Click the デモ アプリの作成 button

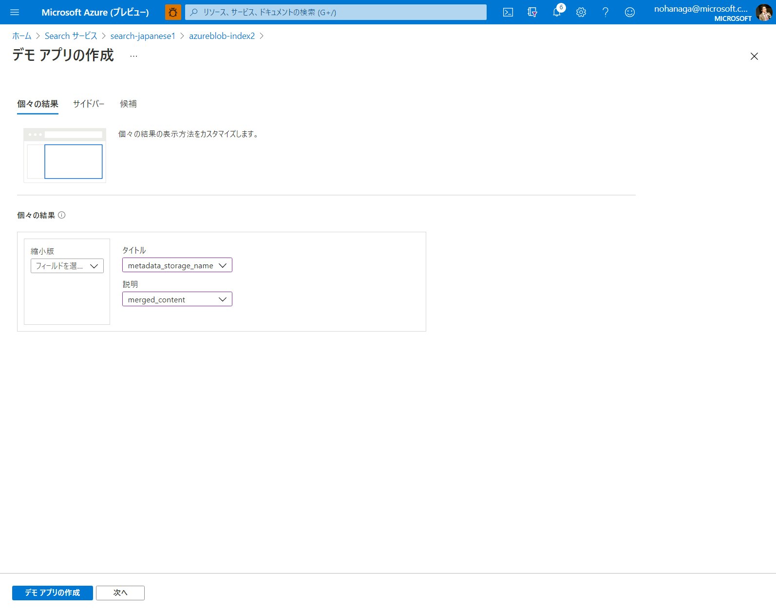click(x=53, y=593)
